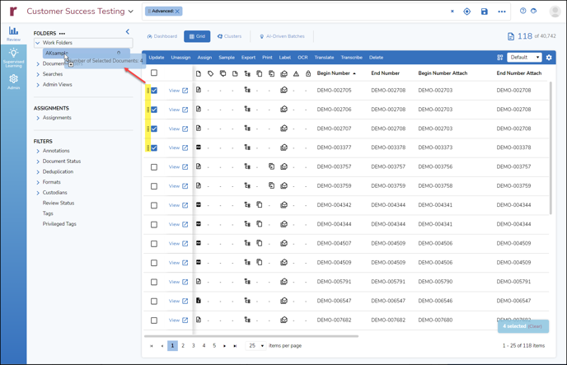Click the vertical grid scrollbar
567x365 pixels.
pos(551,147)
